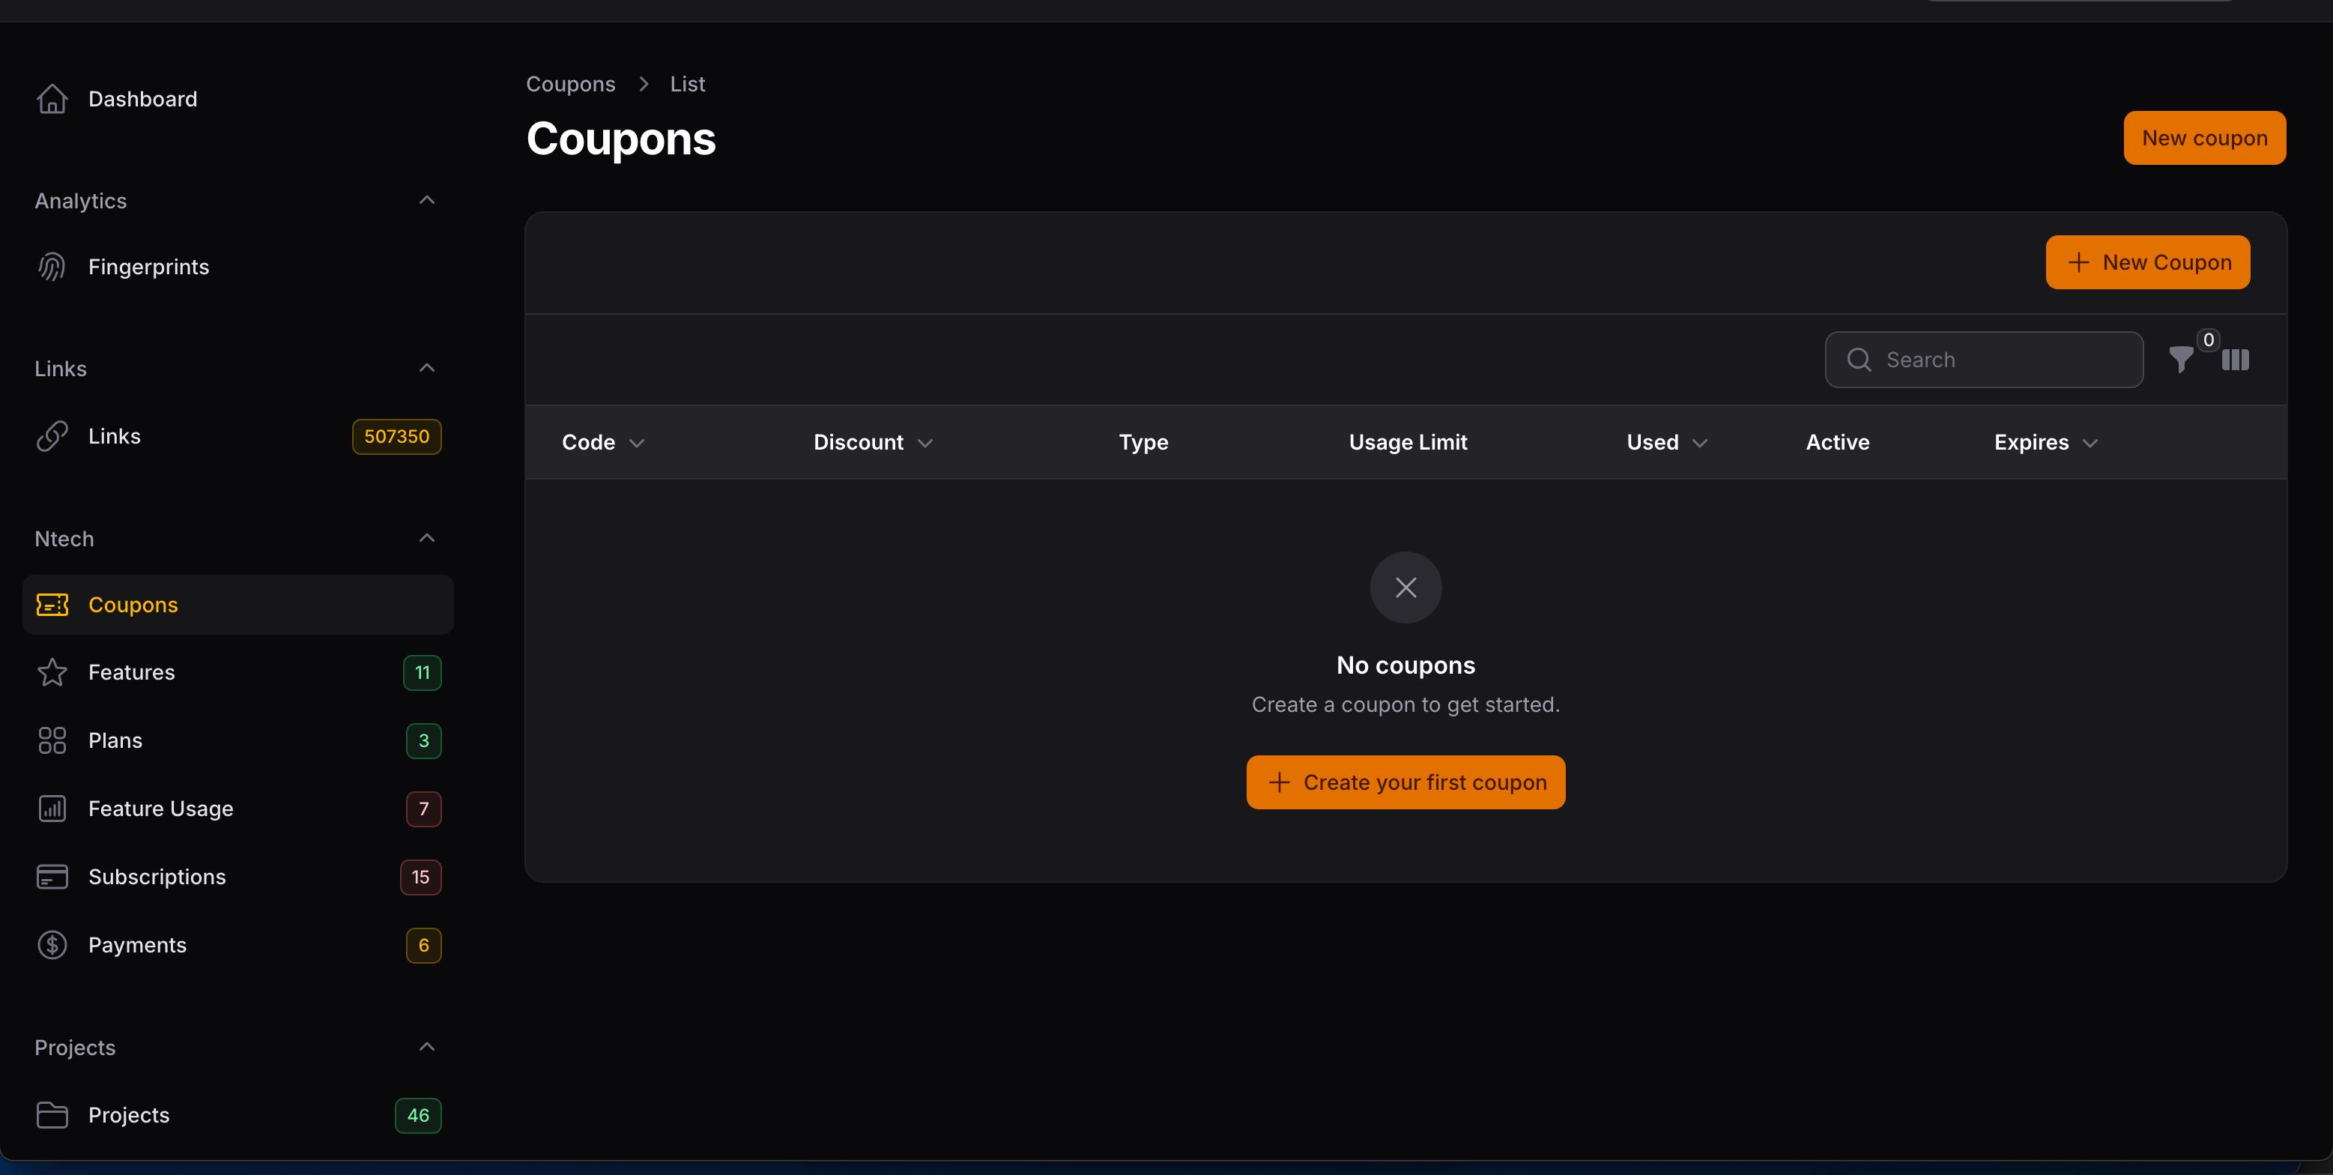Open the filter funnel icon near search
The image size is (2333, 1175).
[2182, 360]
